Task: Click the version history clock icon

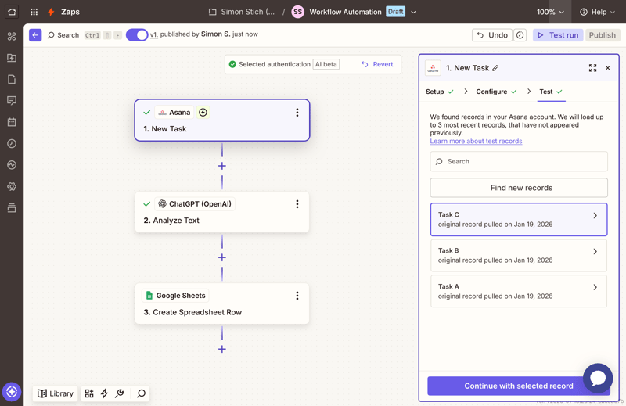Action: pos(520,35)
